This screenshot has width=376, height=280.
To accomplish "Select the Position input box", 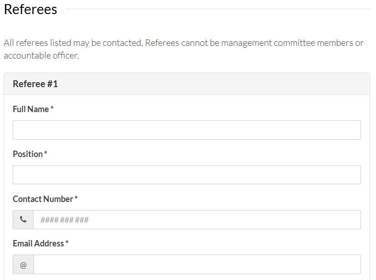I will tap(187, 175).
